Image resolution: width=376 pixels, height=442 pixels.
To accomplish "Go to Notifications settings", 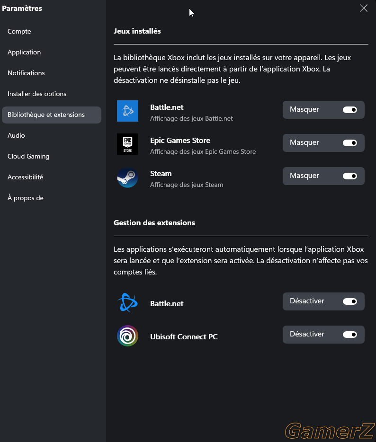I will pos(52,73).
